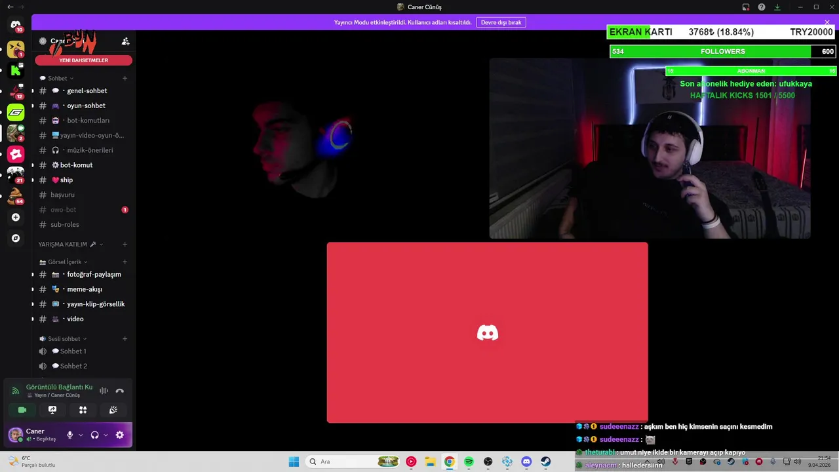Viewport: 839px width, 472px height.
Task: Open müzik-önerileri channel
Action: click(84, 150)
